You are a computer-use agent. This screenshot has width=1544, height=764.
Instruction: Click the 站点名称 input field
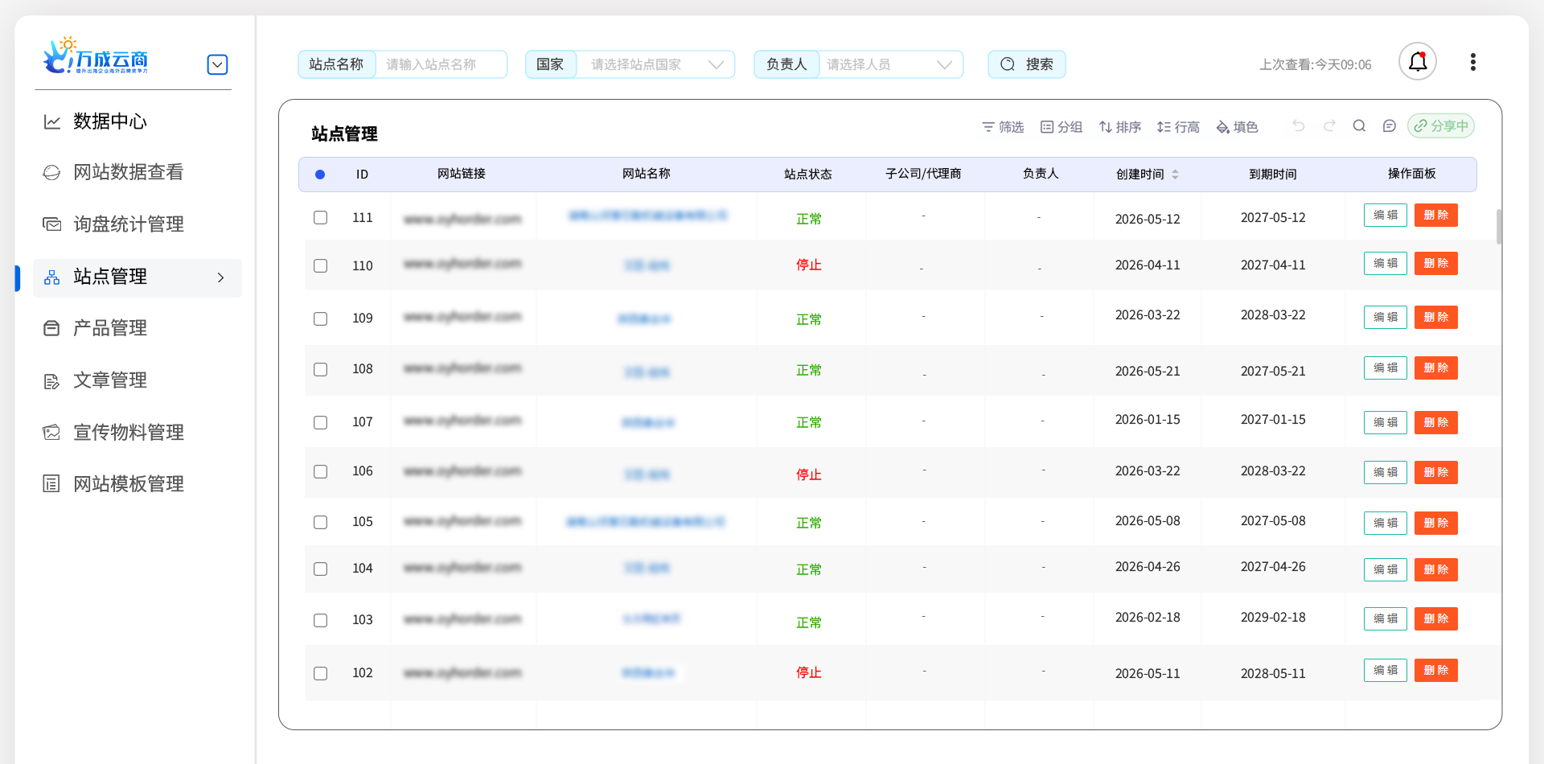click(441, 64)
